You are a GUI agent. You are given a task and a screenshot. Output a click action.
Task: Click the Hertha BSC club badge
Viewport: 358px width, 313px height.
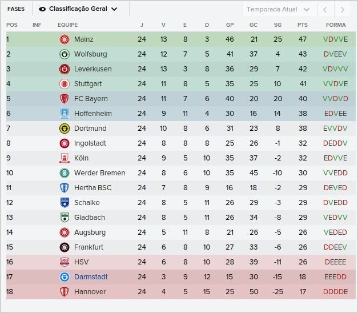tap(65, 188)
